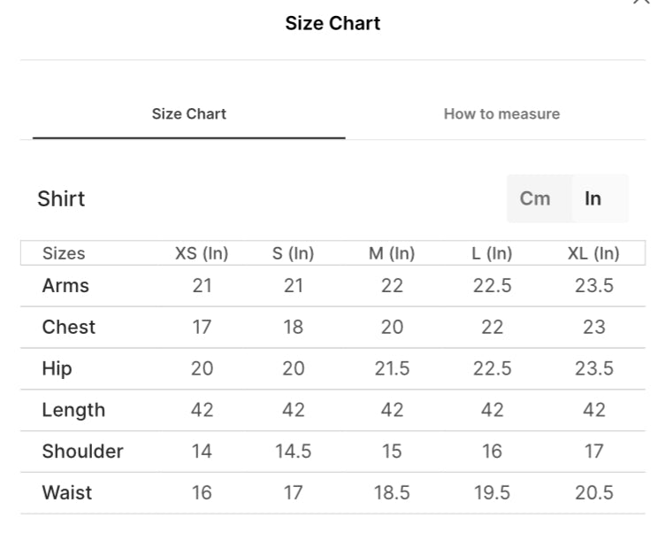658x549 pixels.
Task: Click the XL (In) column header
Action: coord(593,253)
